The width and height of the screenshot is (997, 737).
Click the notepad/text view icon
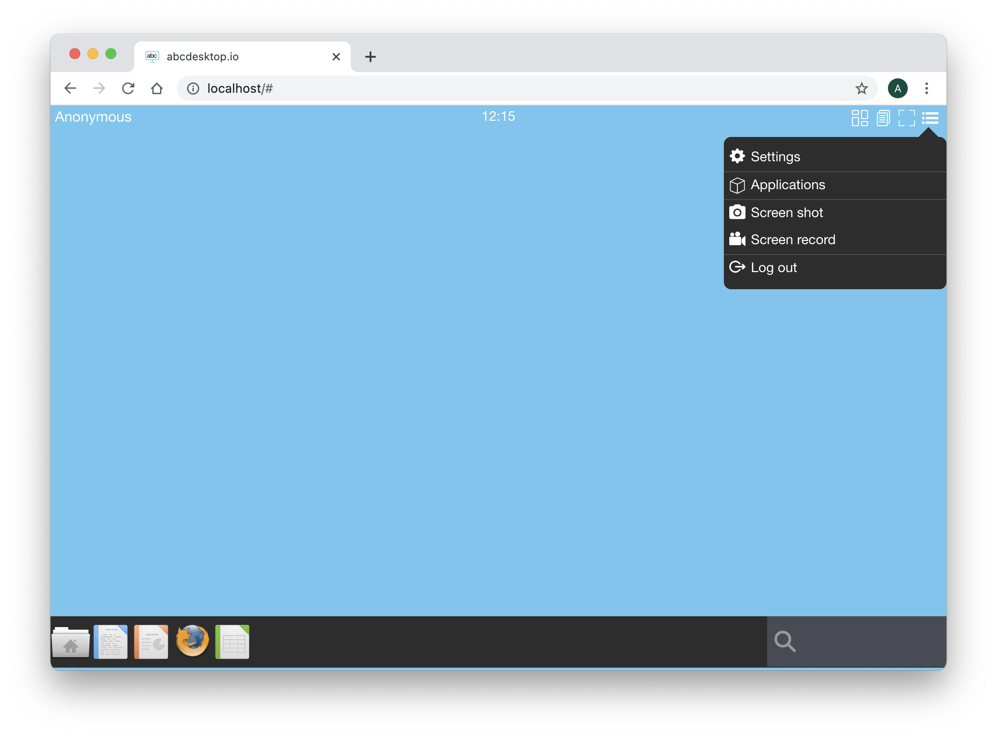883,117
